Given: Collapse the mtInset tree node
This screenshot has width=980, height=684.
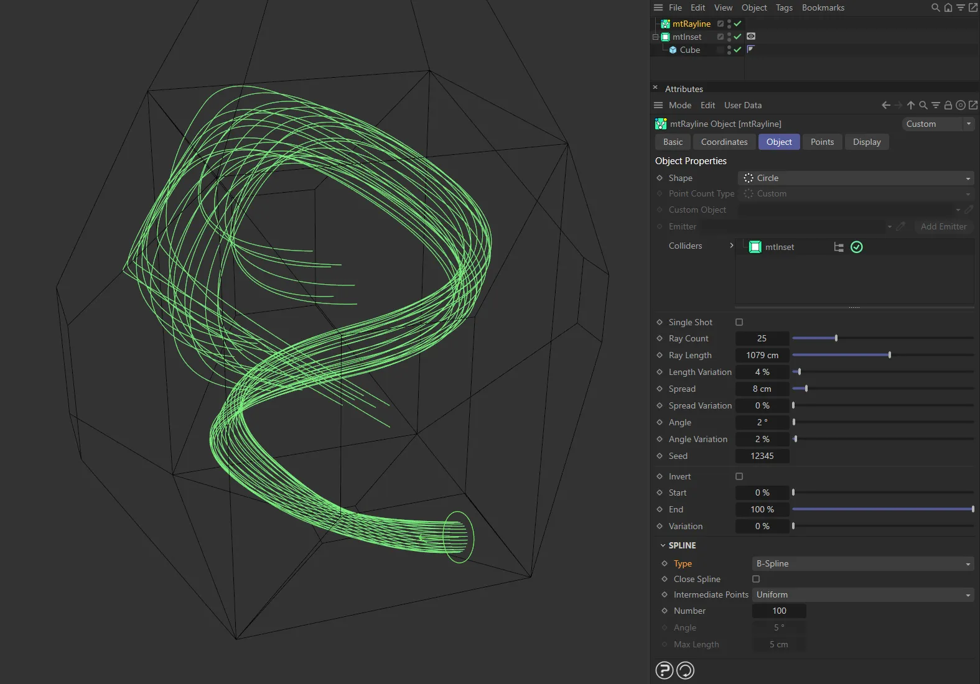Looking at the screenshot, I should tap(655, 37).
